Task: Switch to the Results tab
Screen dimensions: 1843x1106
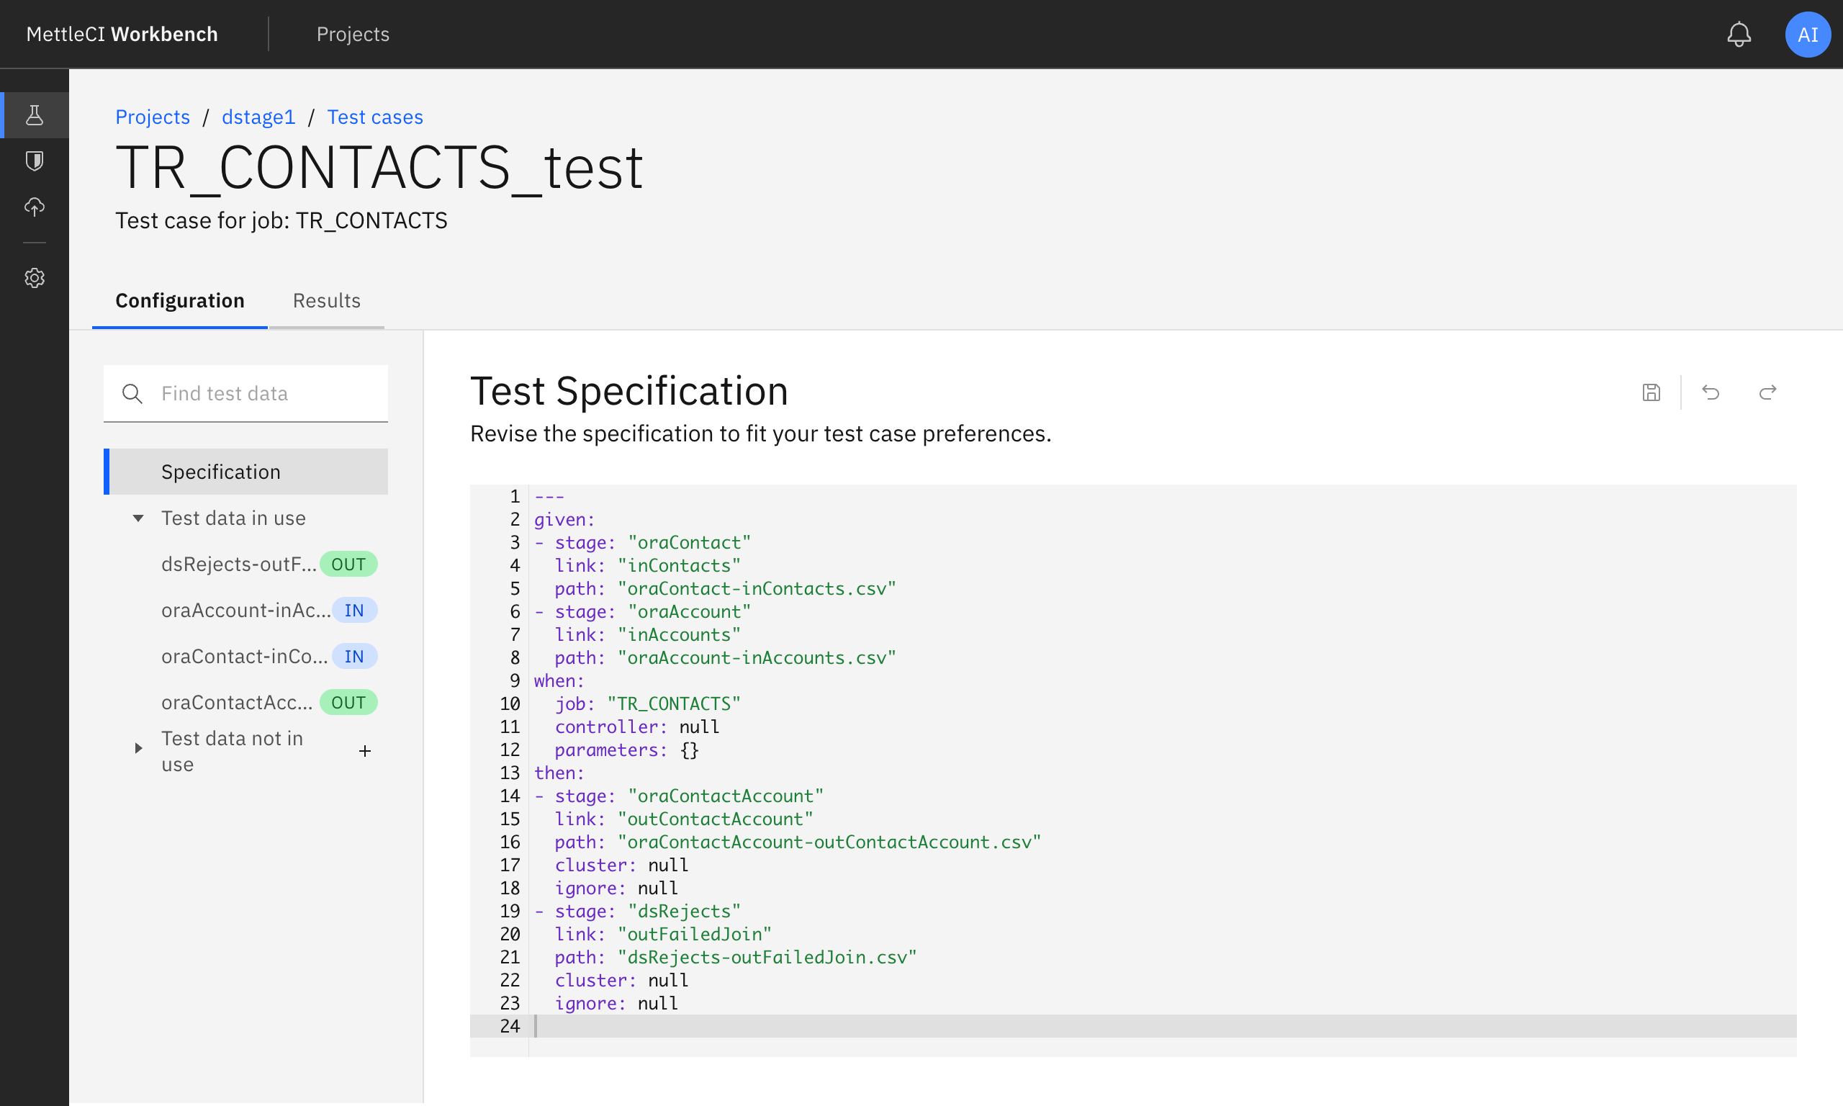Action: click(x=326, y=300)
